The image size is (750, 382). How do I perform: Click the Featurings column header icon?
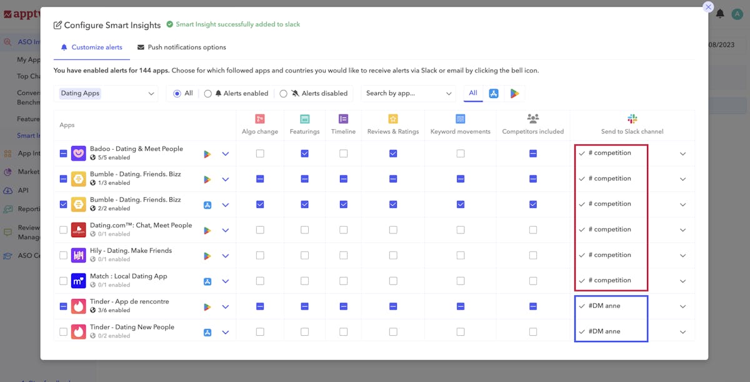304,117
